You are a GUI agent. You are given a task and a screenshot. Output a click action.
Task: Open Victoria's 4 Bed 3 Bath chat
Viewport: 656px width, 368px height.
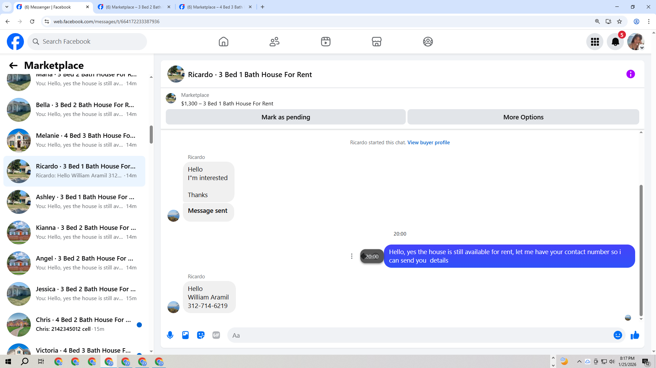(x=74, y=348)
